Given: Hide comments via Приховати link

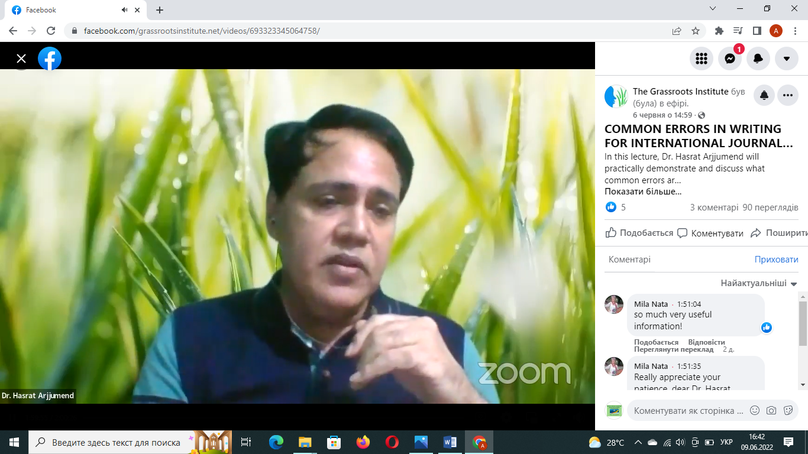Looking at the screenshot, I should (776, 260).
